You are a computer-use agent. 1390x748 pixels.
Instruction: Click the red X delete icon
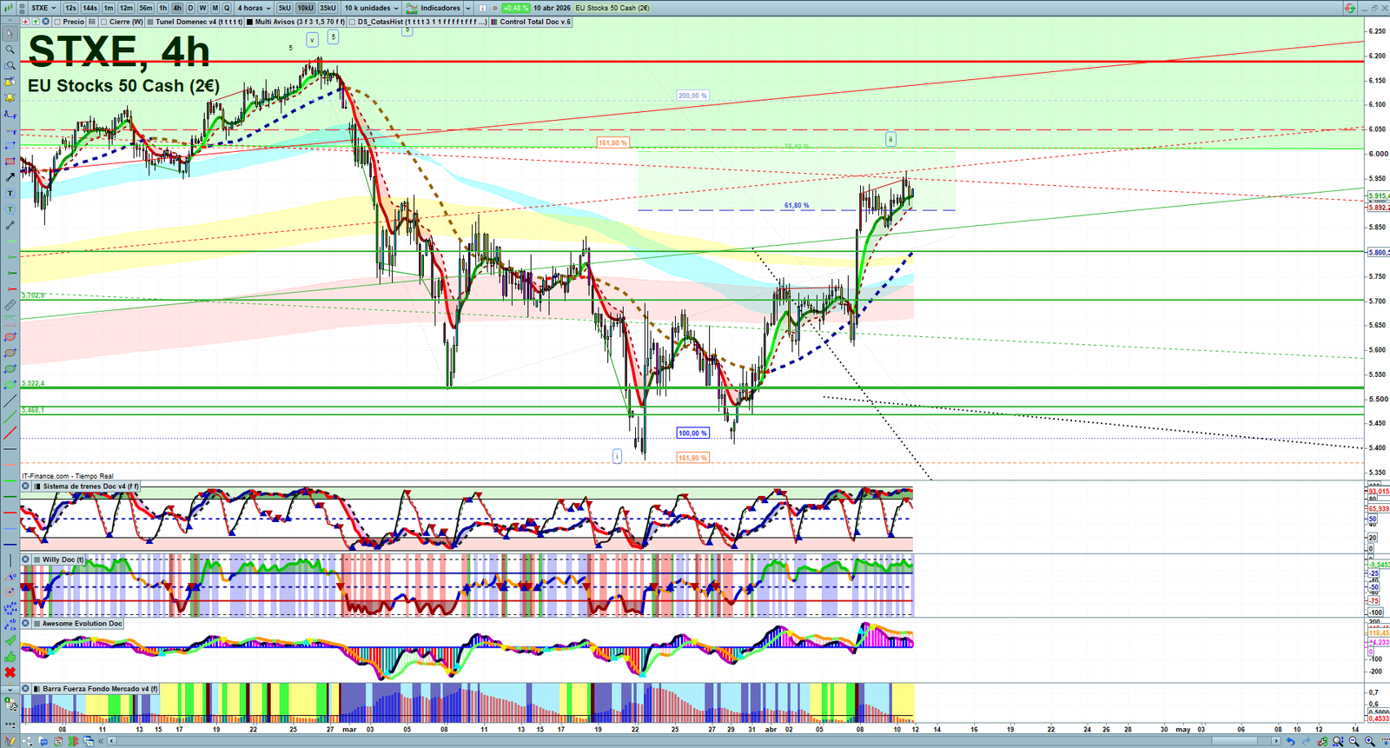click(x=10, y=672)
